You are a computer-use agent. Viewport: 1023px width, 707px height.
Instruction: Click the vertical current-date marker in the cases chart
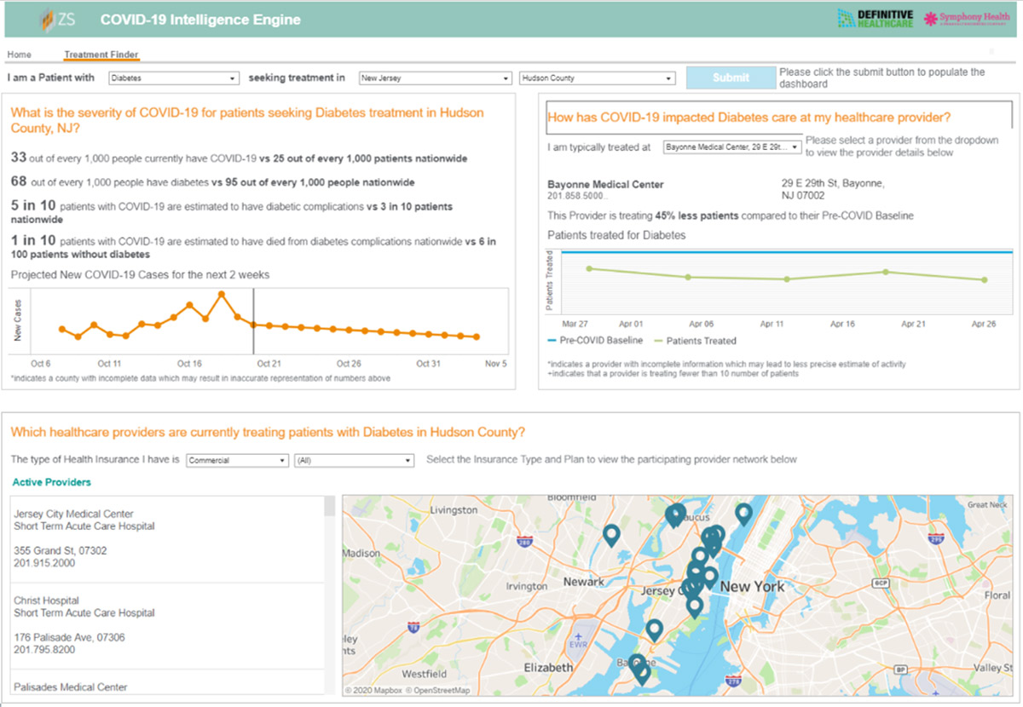pos(253,321)
